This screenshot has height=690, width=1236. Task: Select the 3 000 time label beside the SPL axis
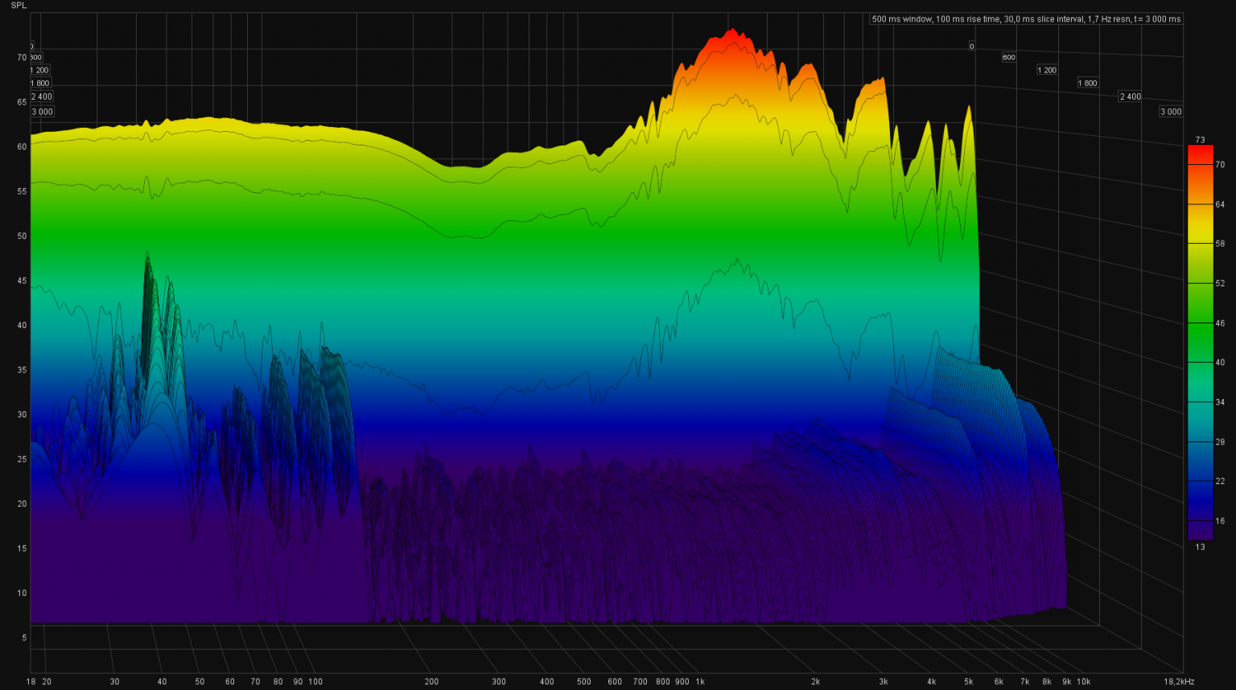pos(42,112)
